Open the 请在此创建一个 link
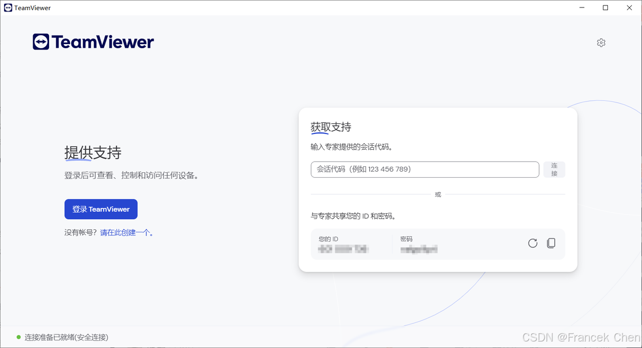 (x=126, y=232)
